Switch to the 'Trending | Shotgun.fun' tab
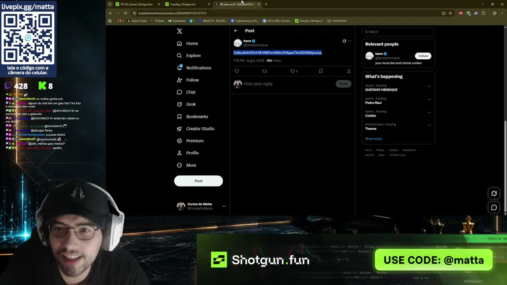Image resolution: width=507 pixels, height=285 pixels. (x=187, y=4)
